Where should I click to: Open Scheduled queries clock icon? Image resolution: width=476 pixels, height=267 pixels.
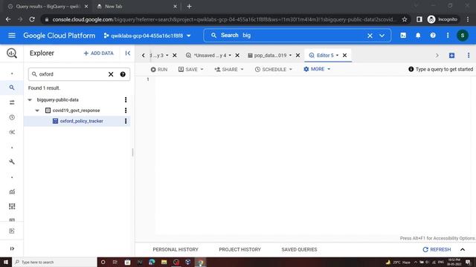(x=12, y=117)
